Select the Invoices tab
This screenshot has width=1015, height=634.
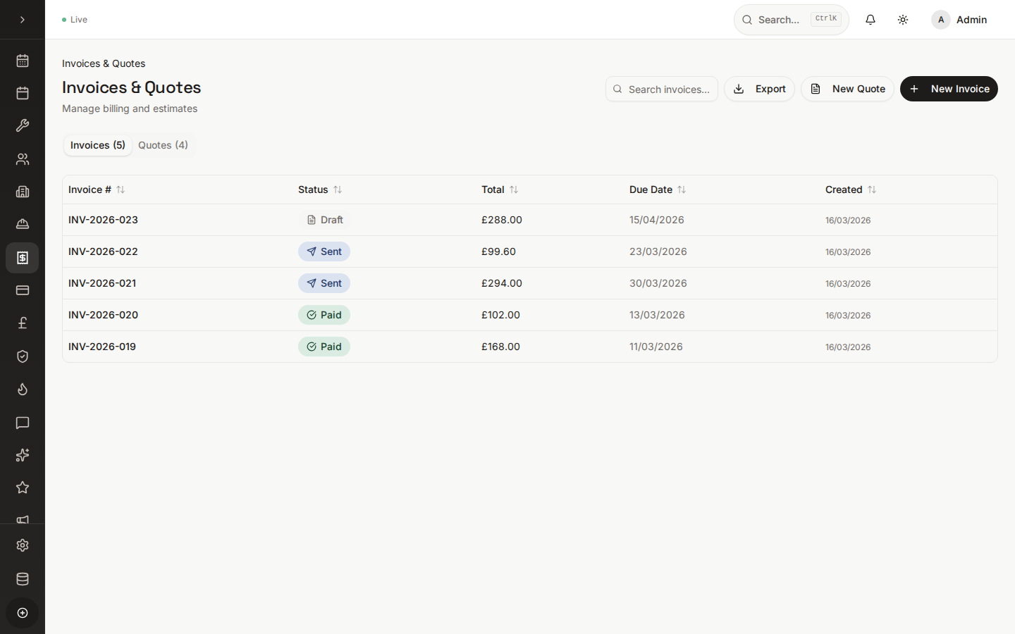[97, 145]
